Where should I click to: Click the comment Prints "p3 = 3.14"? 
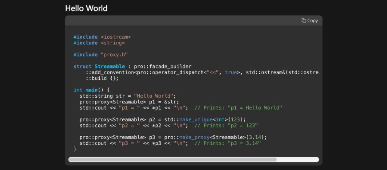pyautogui.click(x=228, y=143)
